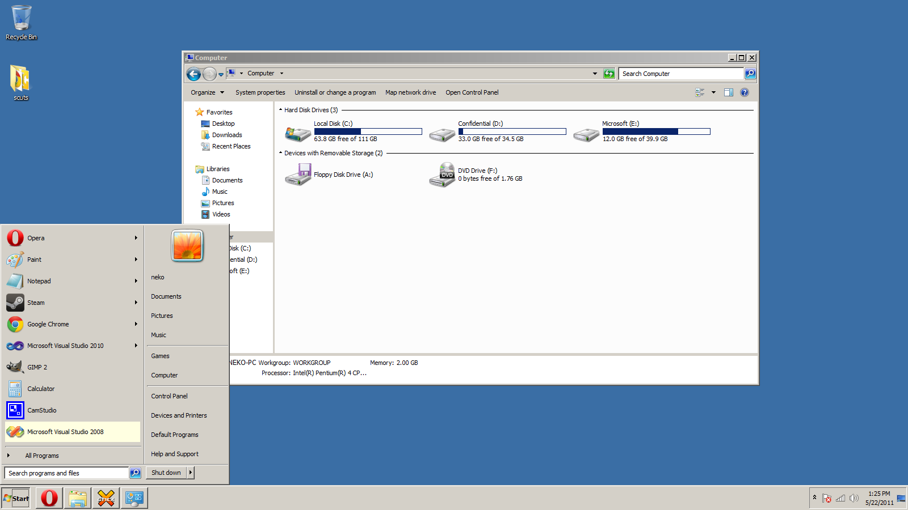Expand the Google Chrome jump list arrow
Screen dimensions: 908x510
pyautogui.click(x=136, y=324)
